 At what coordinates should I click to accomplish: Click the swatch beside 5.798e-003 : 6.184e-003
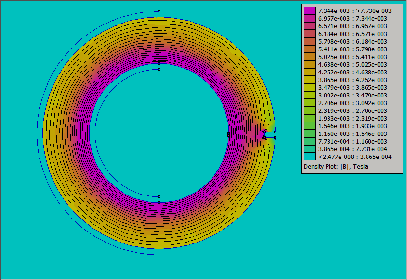point(310,41)
